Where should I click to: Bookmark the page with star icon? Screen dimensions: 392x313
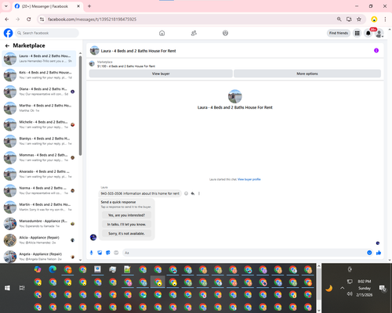[359, 20]
